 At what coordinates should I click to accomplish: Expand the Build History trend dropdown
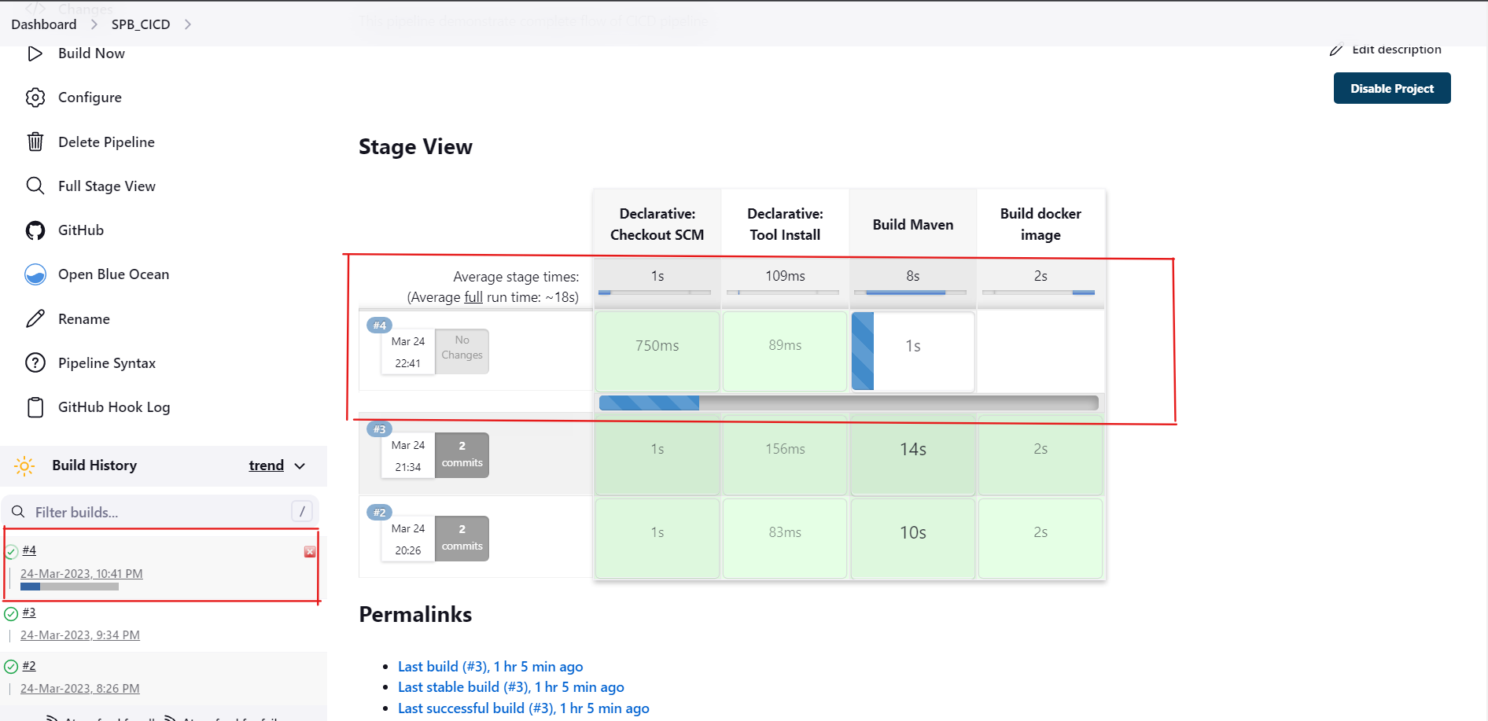point(300,466)
